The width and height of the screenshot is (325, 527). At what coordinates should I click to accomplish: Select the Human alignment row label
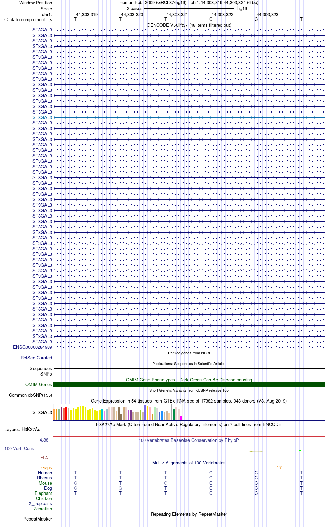[x=45, y=473]
